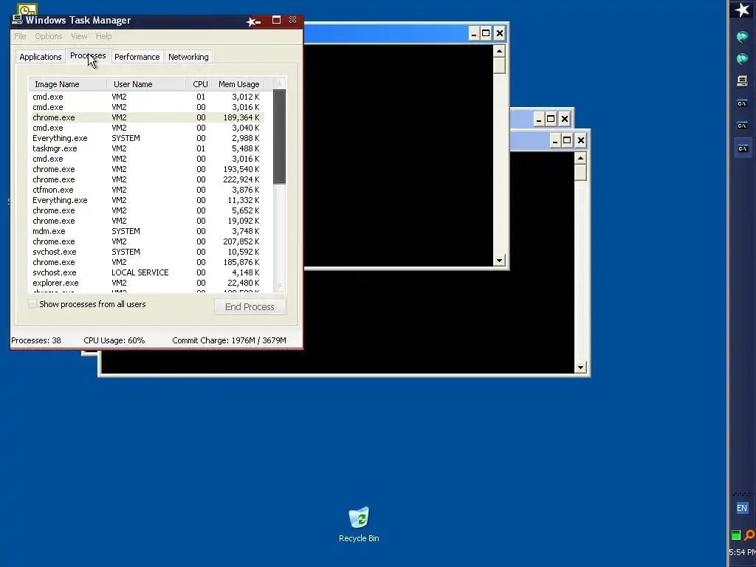This screenshot has height=567, width=756.
Task: Go to the Networking tab
Action: (188, 57)
